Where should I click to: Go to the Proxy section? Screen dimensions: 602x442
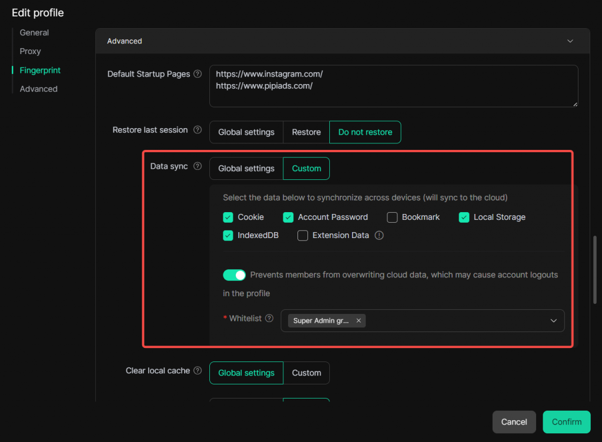[x=30, y=52]
